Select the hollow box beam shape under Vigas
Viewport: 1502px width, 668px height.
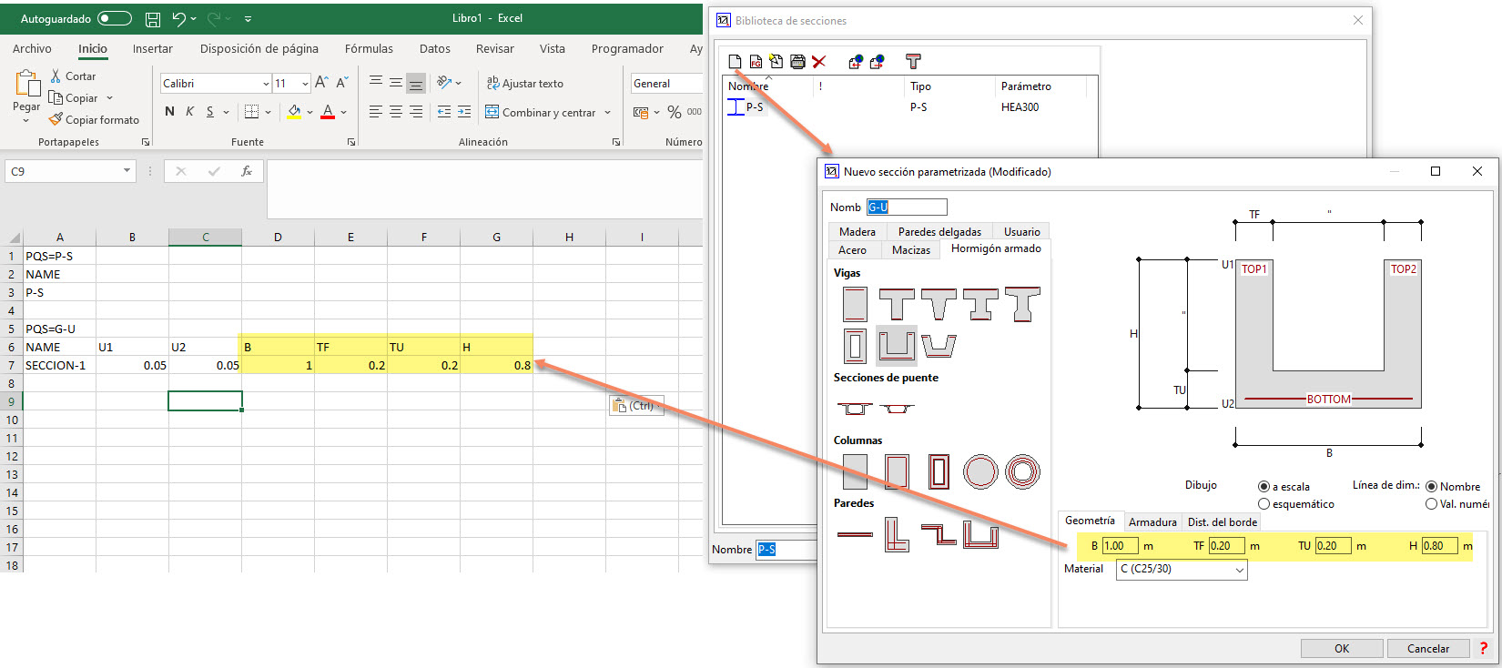pyautogui.click(x=855, y=346)
